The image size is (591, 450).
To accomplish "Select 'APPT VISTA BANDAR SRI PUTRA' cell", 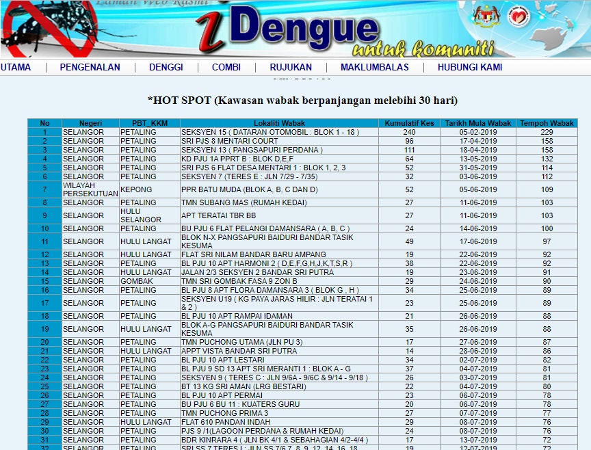I will 279,351.
